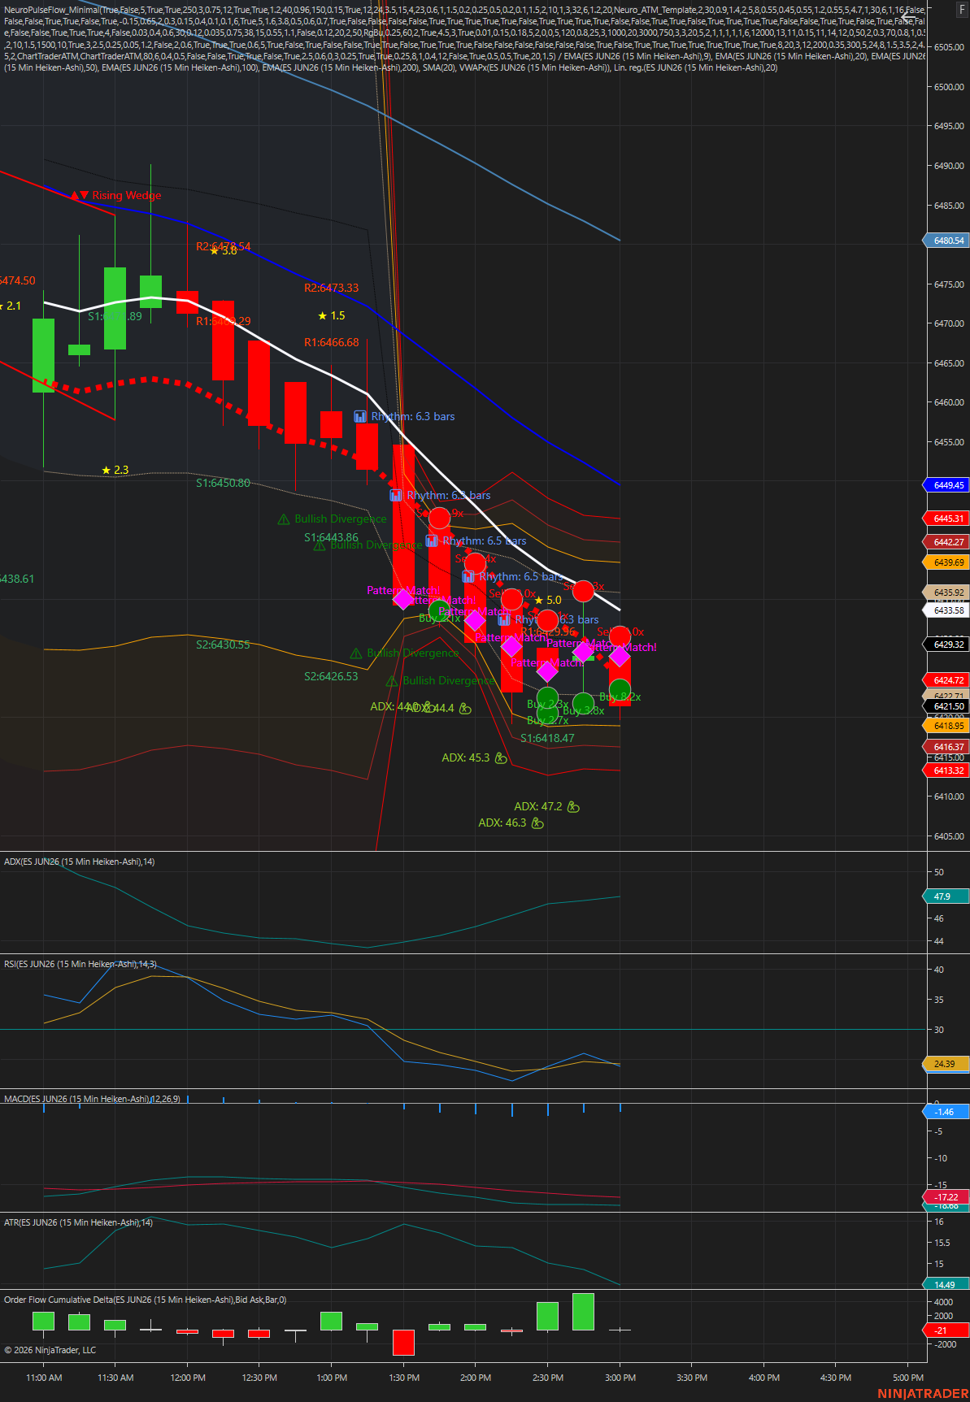Click the ATR indicator panel label
Viewport: 970px width, 1402px height.
[x=78, y=1222]
